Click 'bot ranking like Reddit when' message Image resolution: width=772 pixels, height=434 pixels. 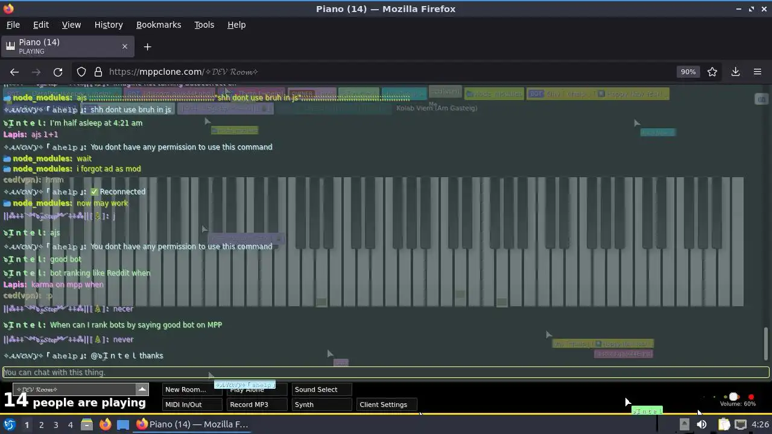click(100, 273)
